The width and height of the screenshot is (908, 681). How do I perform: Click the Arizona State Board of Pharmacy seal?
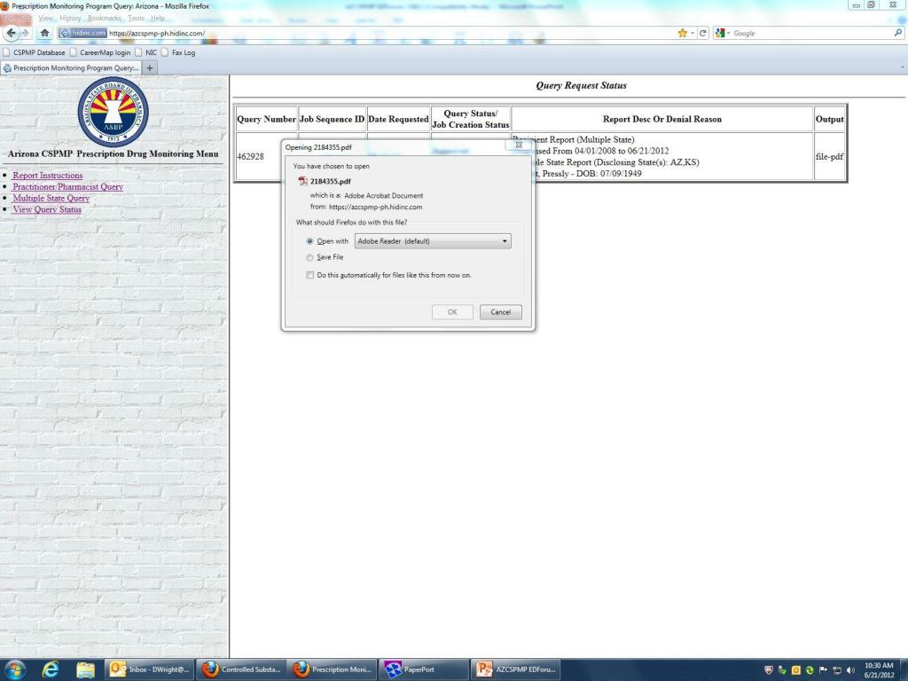click(x=113, y=112)
